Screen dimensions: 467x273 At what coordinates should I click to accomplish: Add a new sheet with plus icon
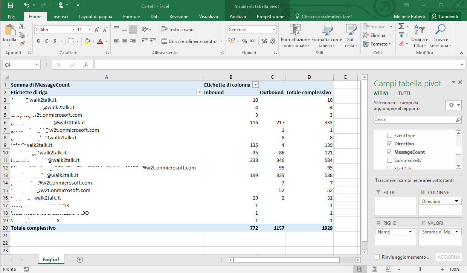[x=80, y=259]
